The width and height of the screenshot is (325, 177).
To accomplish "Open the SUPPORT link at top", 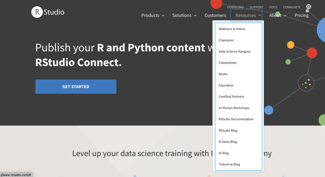I will (256, 7).
